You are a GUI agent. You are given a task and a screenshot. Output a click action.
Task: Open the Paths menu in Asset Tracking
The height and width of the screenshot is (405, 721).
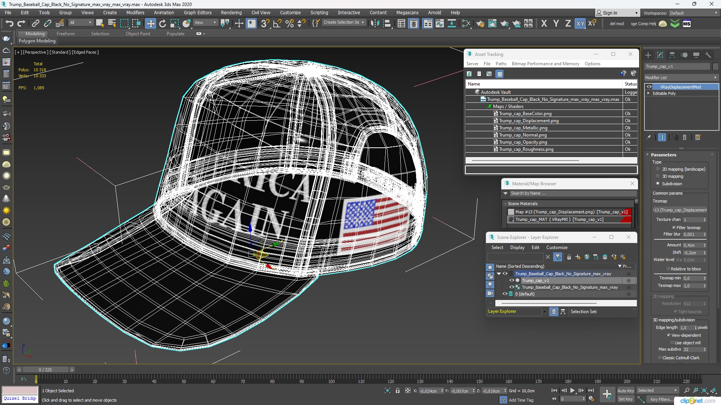click(x=501, y=64)
